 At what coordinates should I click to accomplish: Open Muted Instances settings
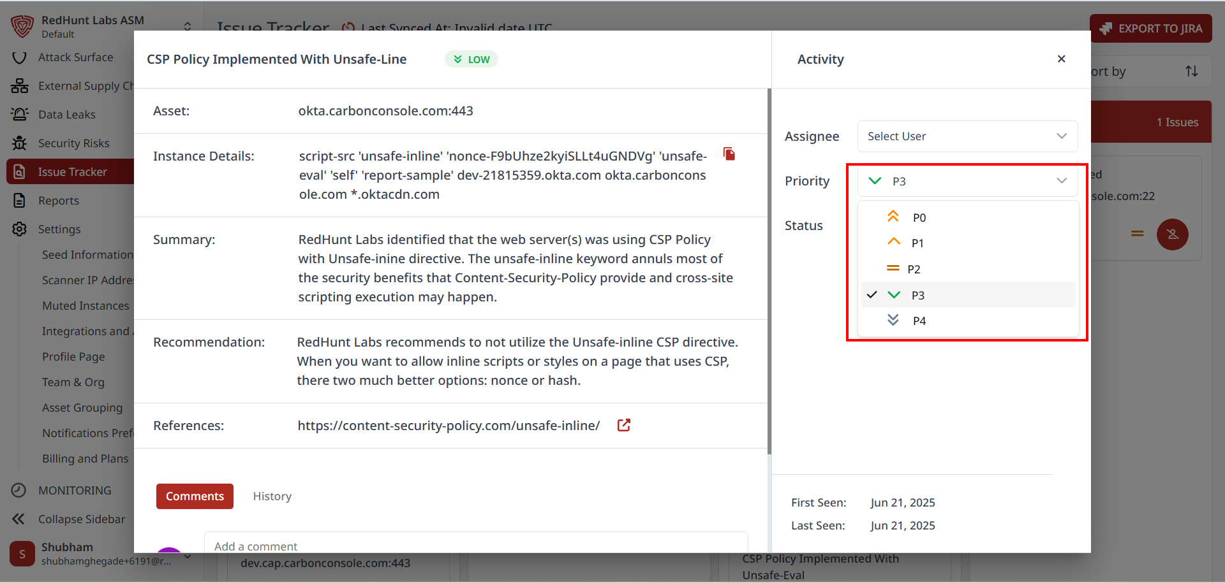pyautogui.click(x=85, y=306)
